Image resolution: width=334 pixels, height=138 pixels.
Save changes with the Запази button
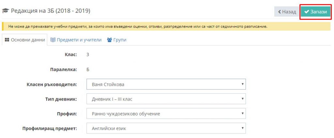315,12
